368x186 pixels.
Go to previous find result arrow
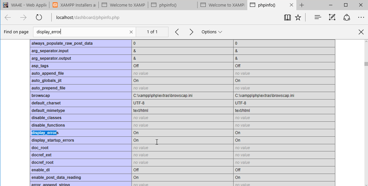point(177,32)
